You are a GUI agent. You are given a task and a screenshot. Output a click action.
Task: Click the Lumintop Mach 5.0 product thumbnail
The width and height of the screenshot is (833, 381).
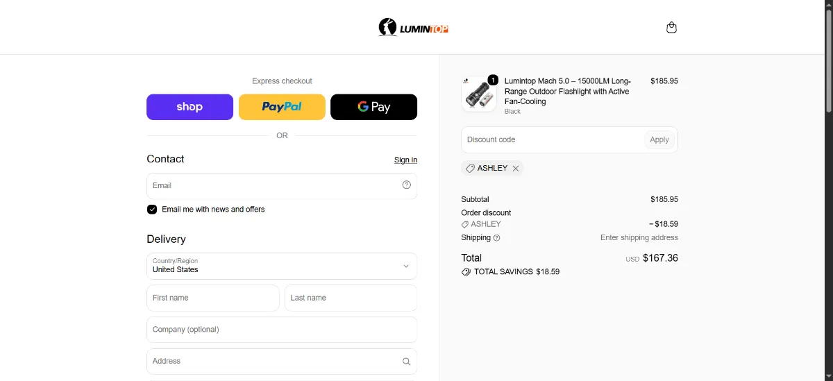click(x=479, y=94)
